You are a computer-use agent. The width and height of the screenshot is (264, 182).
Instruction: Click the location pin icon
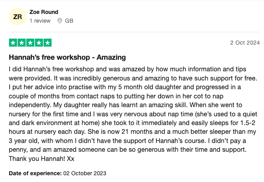pyautogui.click(x=59, y=21)
